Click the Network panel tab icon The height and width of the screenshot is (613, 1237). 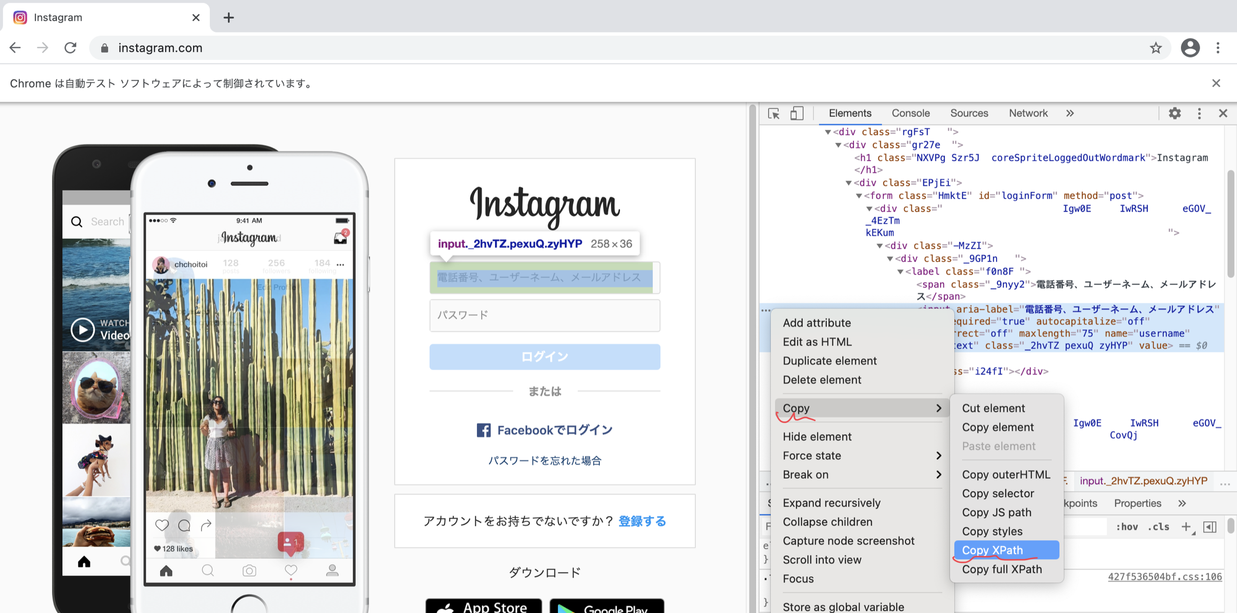pos(1029,113)
